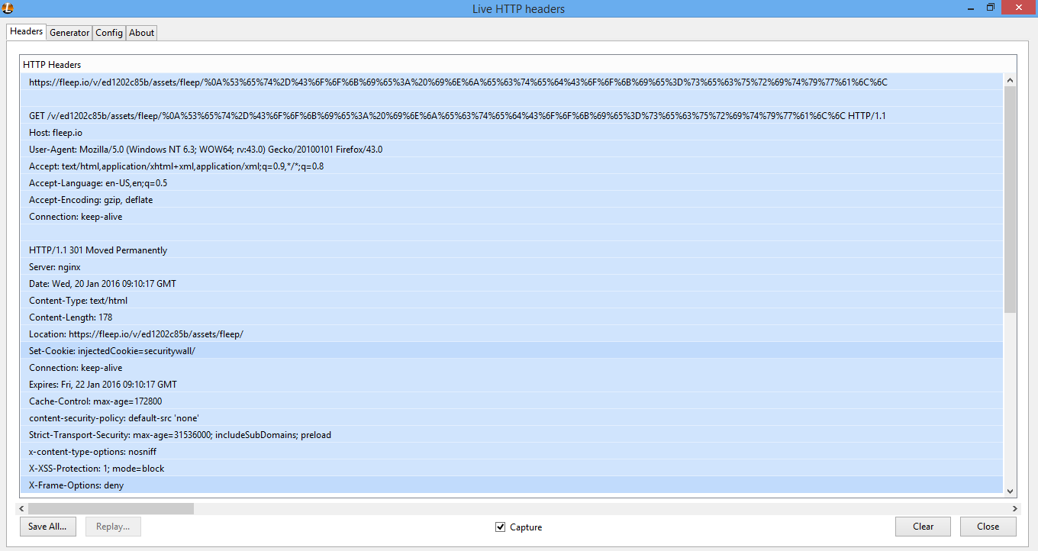The image size is (1038, 551).
Task: Select the User-Agent Mozilla/5.0 line
Action: pyautogui.click(x=511, y=150)
